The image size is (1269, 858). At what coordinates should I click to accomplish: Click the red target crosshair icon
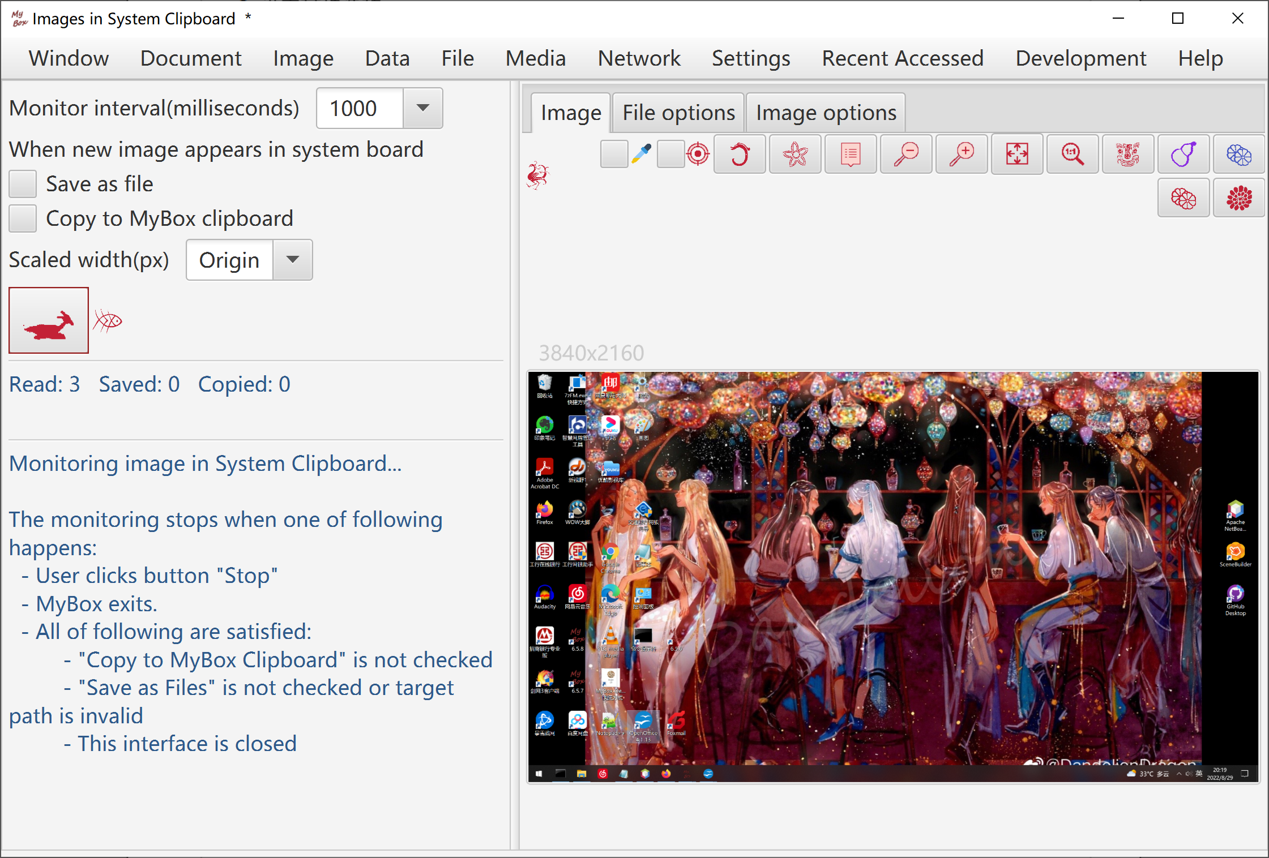[698, 153]
